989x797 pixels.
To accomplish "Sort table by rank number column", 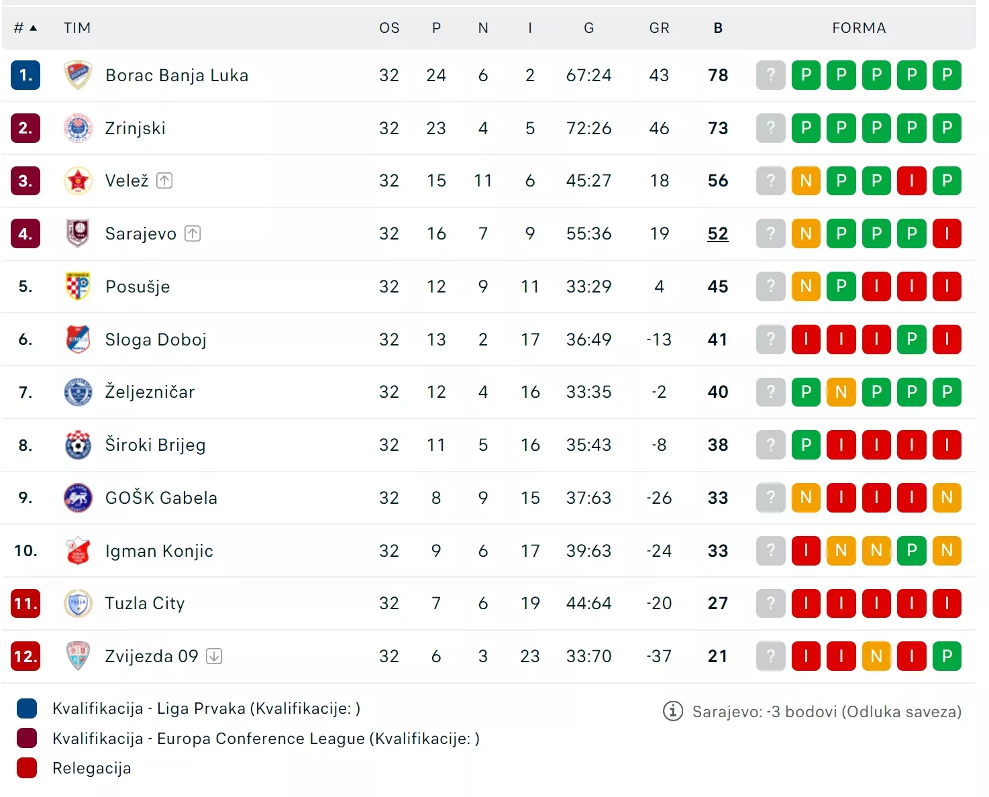I will (x=25, y=28).
